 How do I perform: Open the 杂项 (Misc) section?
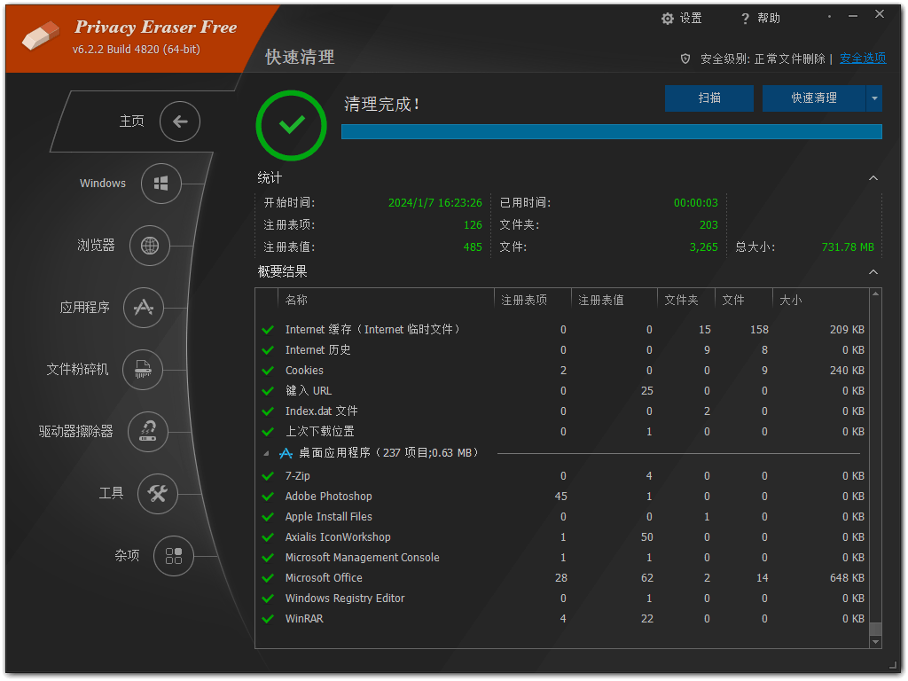(173, 556)
